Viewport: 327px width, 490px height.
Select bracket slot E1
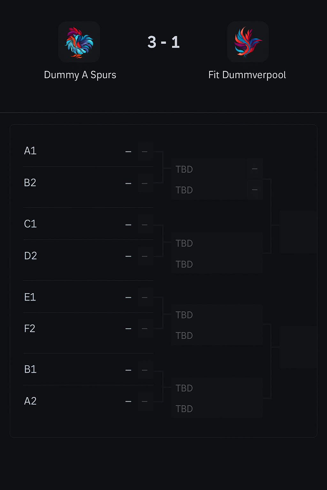coord(30,297)
